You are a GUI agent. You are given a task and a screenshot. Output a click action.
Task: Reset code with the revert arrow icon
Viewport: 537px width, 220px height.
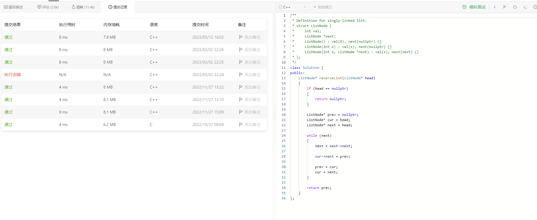click(x=515, y=7)
